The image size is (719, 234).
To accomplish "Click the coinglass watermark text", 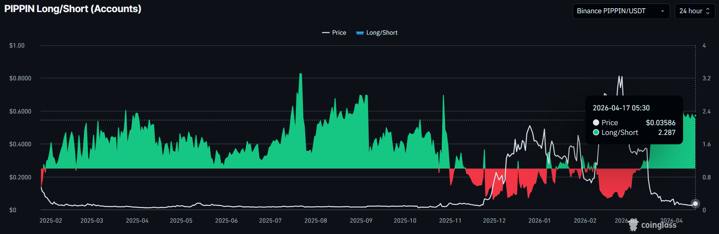I will (x=658, y=225).
